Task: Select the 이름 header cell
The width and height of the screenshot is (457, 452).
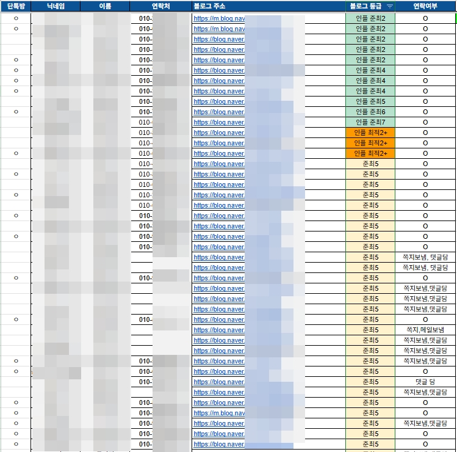Action: tap(105, 6)
